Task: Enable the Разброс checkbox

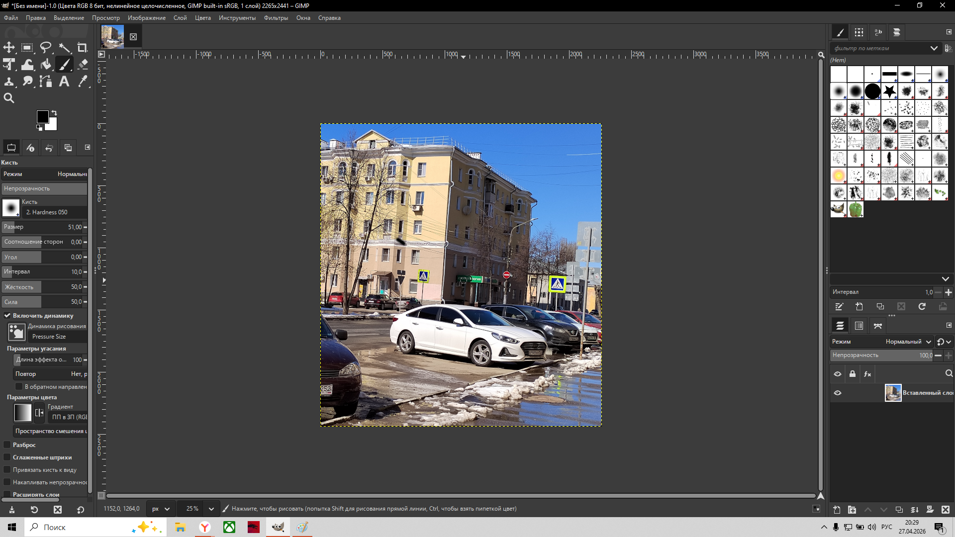Action: pyautogui.click(x=7, y=445)
